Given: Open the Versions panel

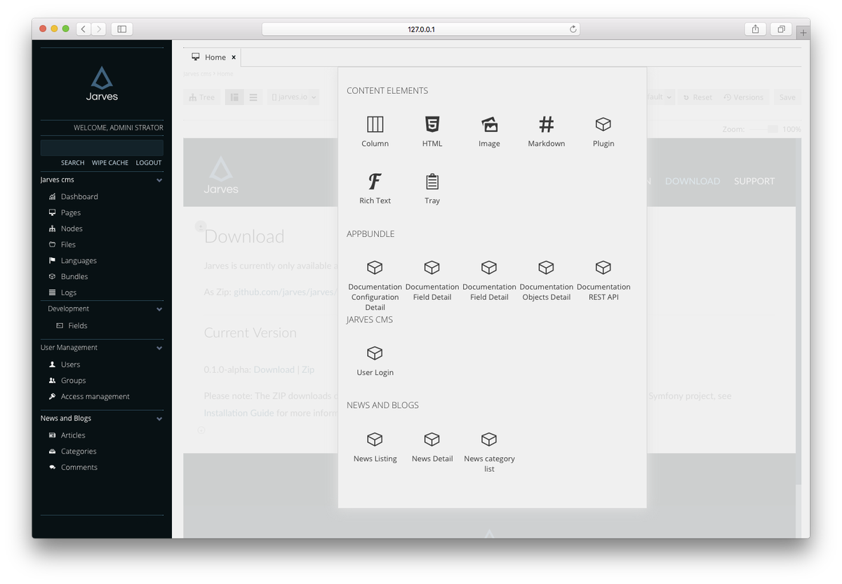Looking at the screenshot, I should pyautogui.click(x=743, y=97).
